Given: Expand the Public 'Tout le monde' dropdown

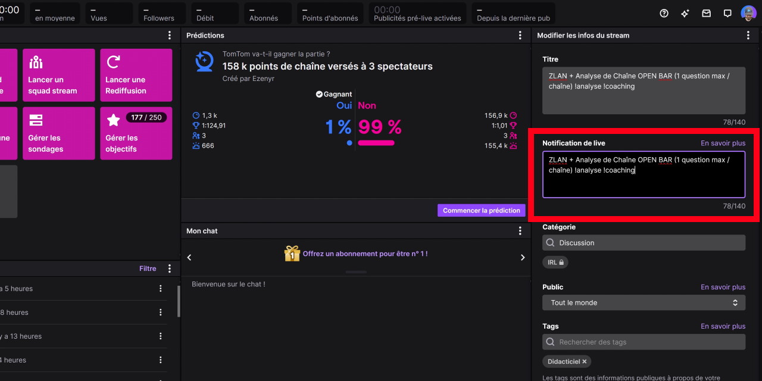Looking at the screenshot, I should click(x=644, y=302).
